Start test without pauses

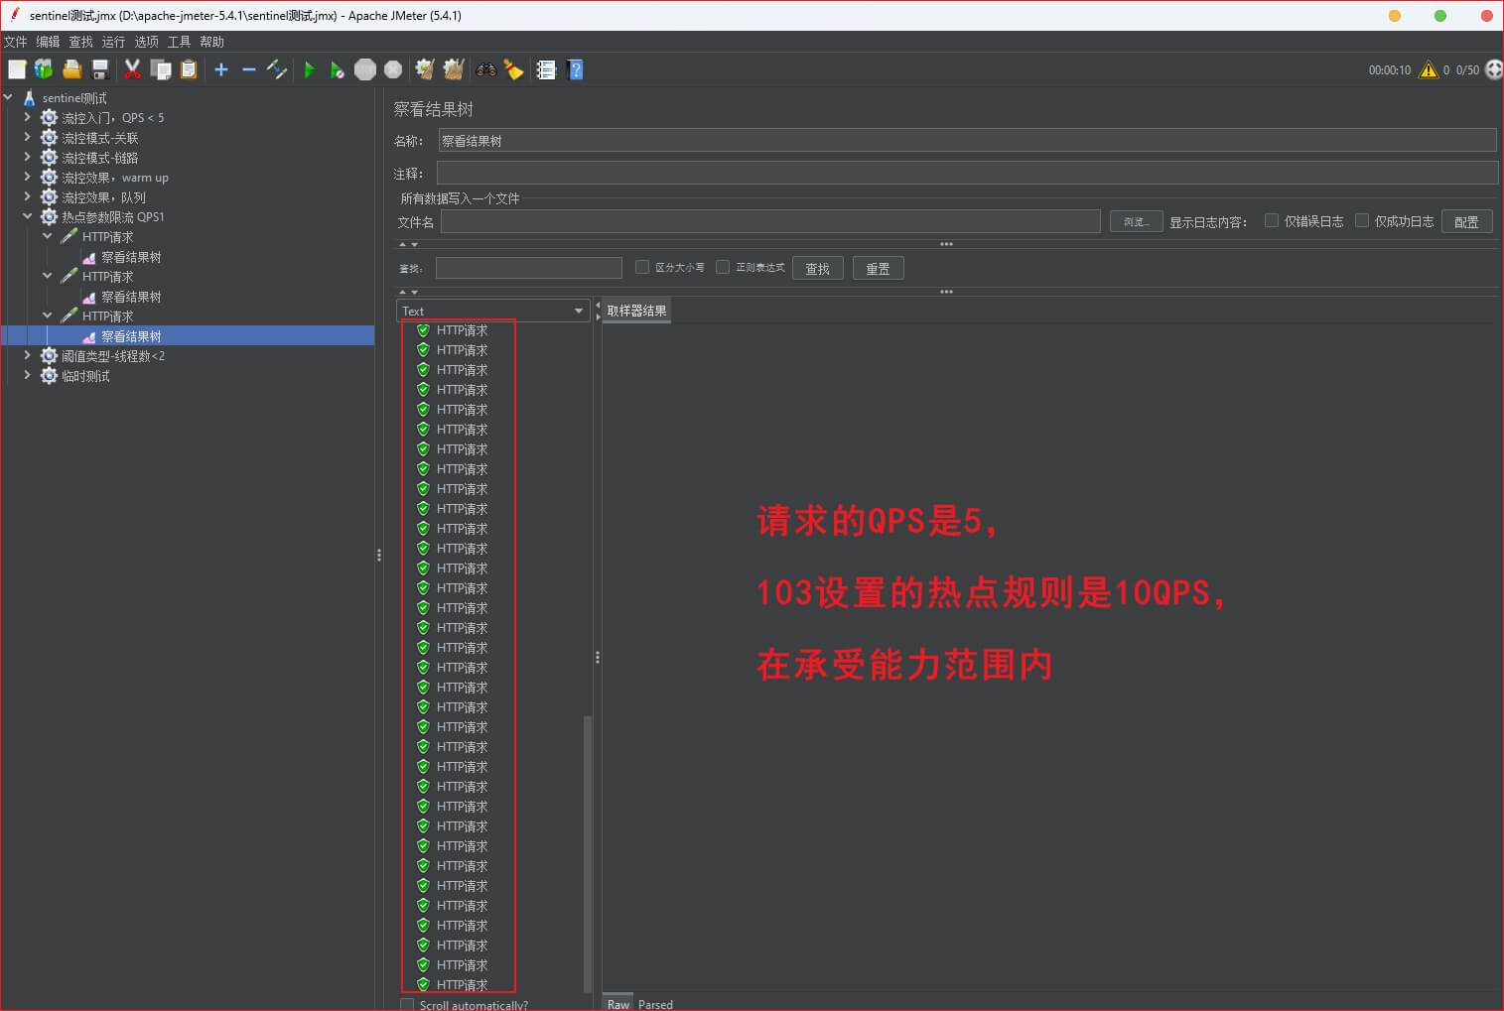pos(338,69)
